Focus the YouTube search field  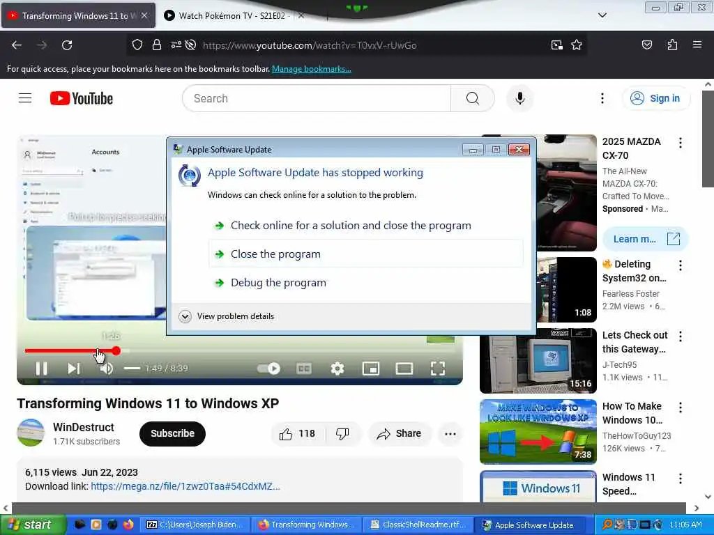pos(317,98)
